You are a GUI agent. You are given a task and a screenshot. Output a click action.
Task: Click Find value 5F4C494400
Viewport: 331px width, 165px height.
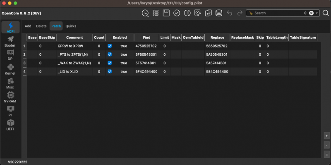coord(146,71)
